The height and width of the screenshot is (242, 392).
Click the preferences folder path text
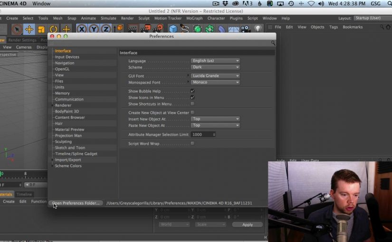pos(179,203)
